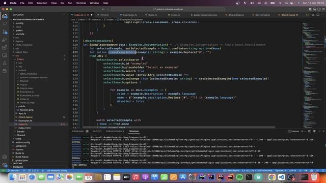Image resolution: width=326 pixels, height=183 pixels.
Task: Open Explorer panel more actions menu
Action: [x=64, y=15]
